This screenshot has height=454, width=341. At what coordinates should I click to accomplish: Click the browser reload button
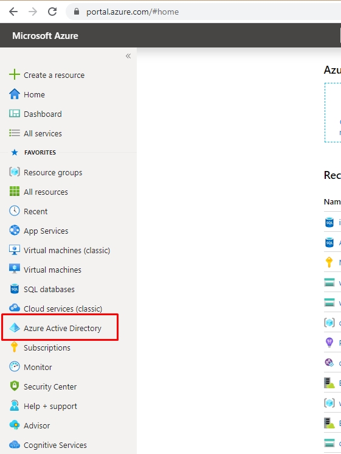click(52, 12)
